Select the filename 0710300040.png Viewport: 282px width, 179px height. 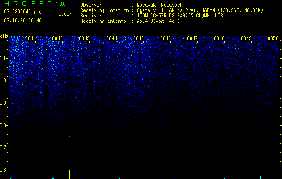tap(23, 12)
